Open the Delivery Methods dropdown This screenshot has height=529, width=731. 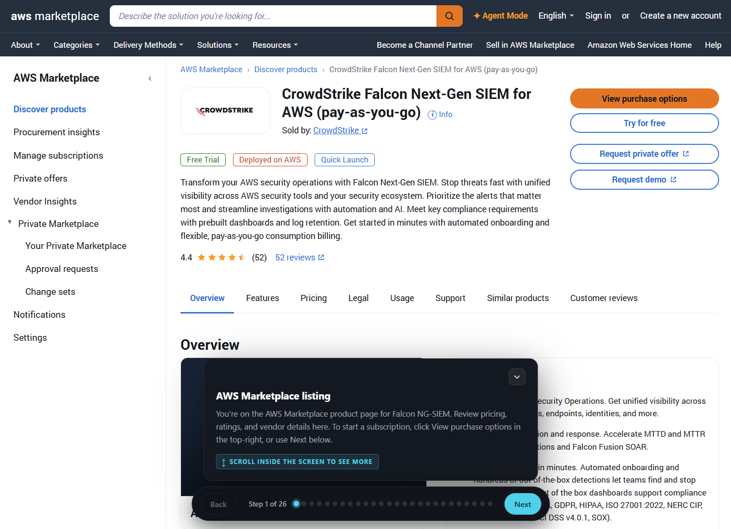pyautogui.click(x=148, y=45)
